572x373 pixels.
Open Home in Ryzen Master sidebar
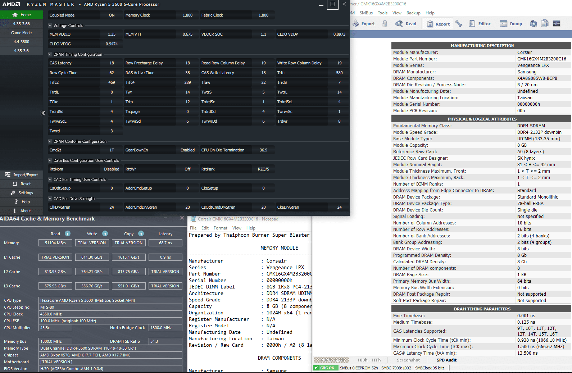click(x=21, y=15)
